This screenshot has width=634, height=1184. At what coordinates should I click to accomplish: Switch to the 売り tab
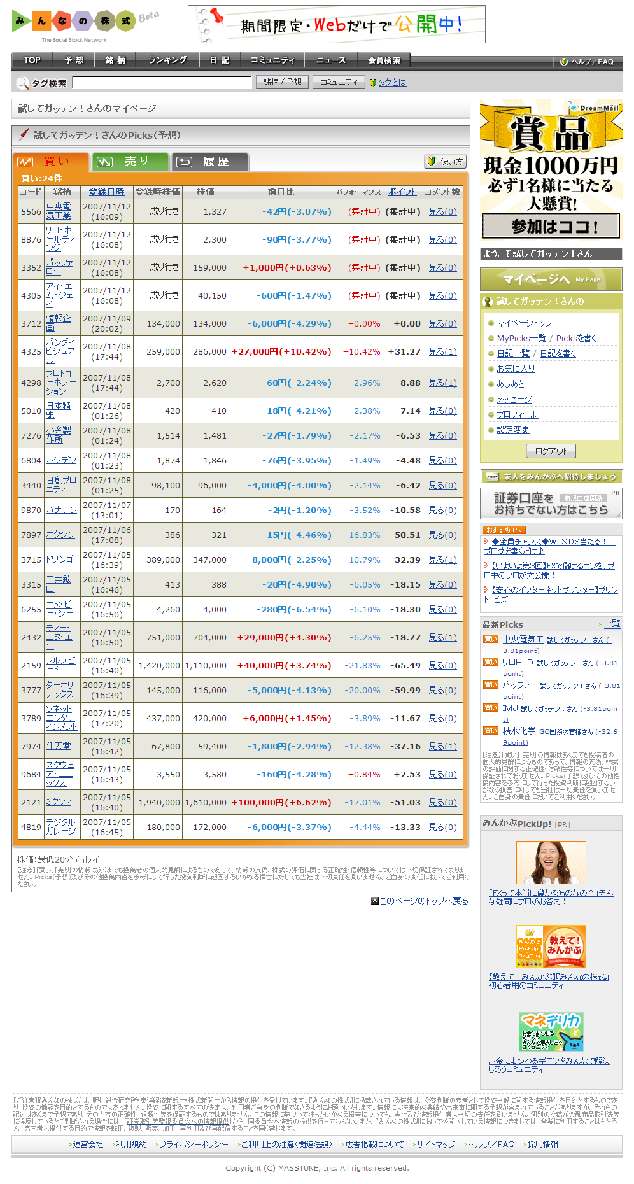pyautogui.click(x=130, y=162)
